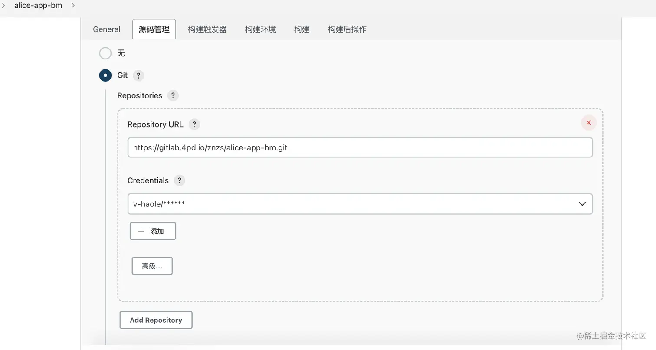This screenshot has width=656, height=350.
Task: Open the v-haole credentials select box
Action: [x=347, y=204]
